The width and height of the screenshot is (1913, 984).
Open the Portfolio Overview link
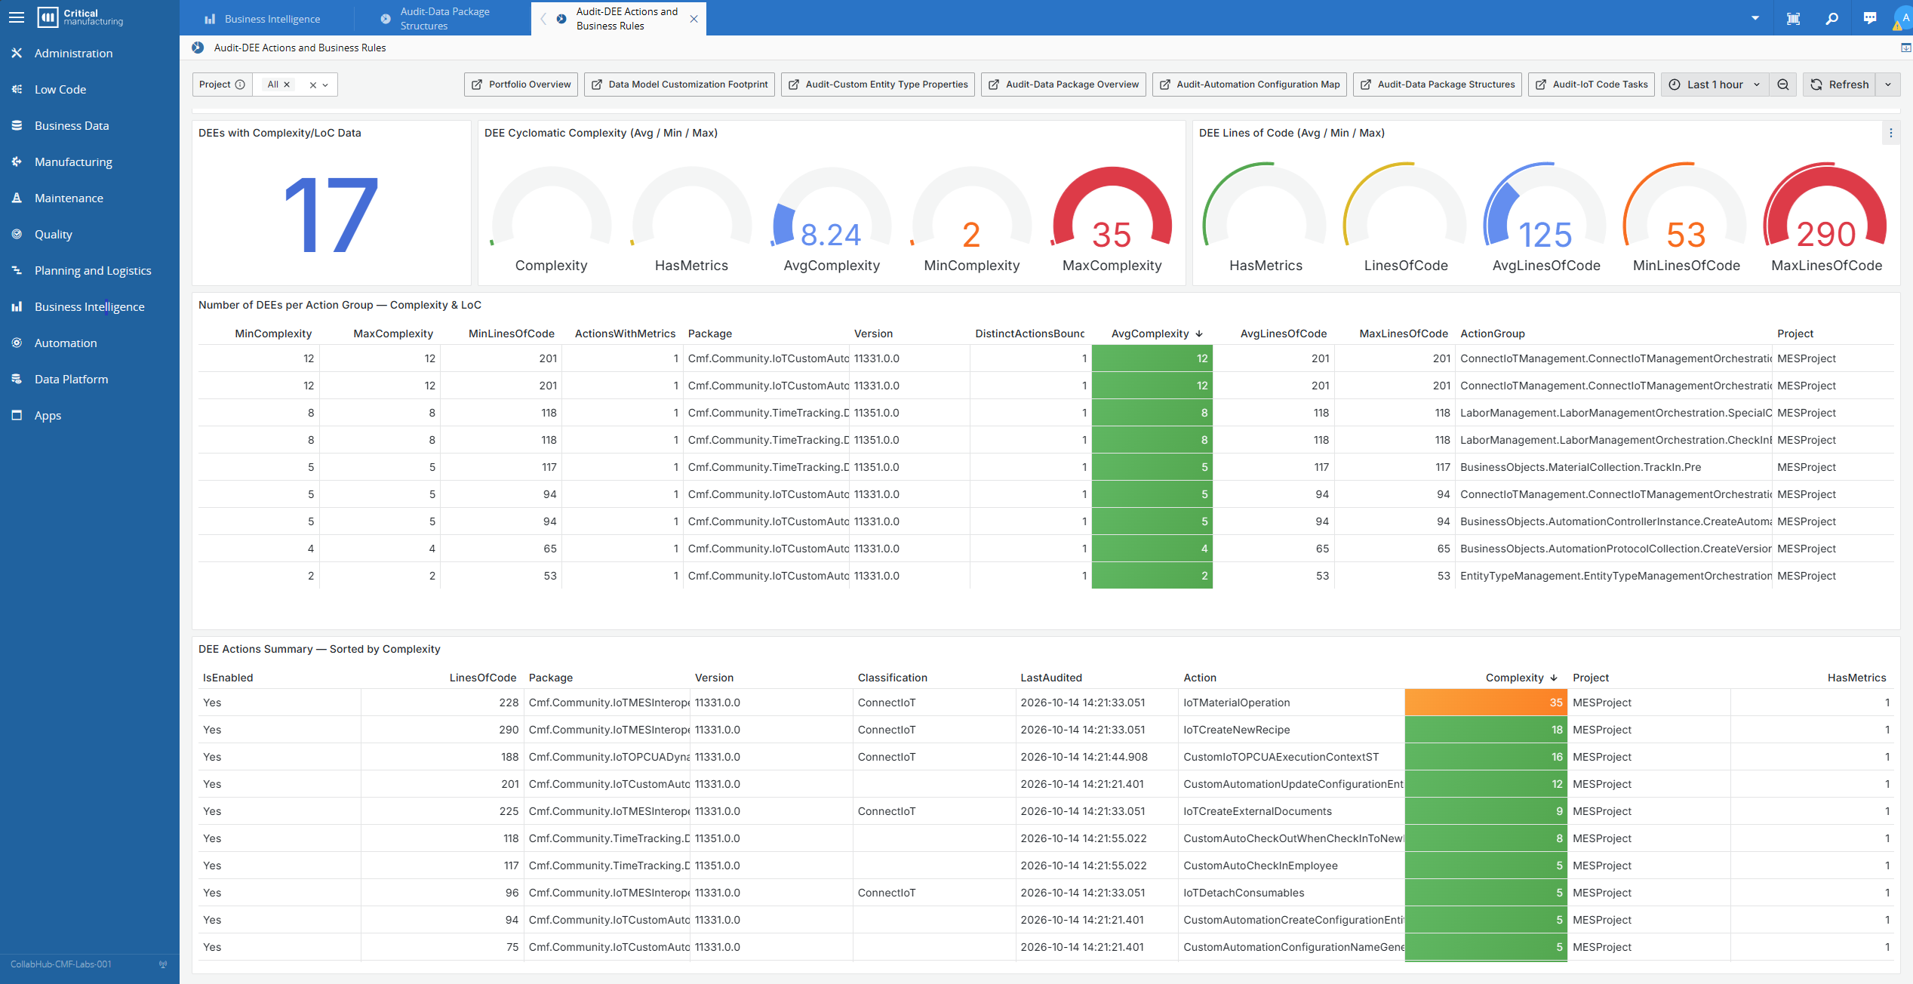[x=521, y=85]
